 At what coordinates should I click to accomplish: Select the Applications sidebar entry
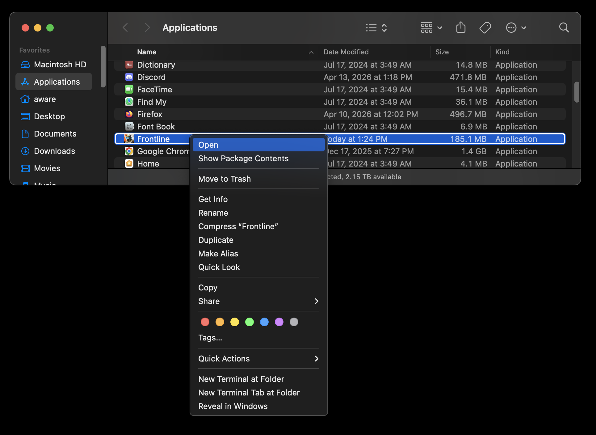coord(53,82)
